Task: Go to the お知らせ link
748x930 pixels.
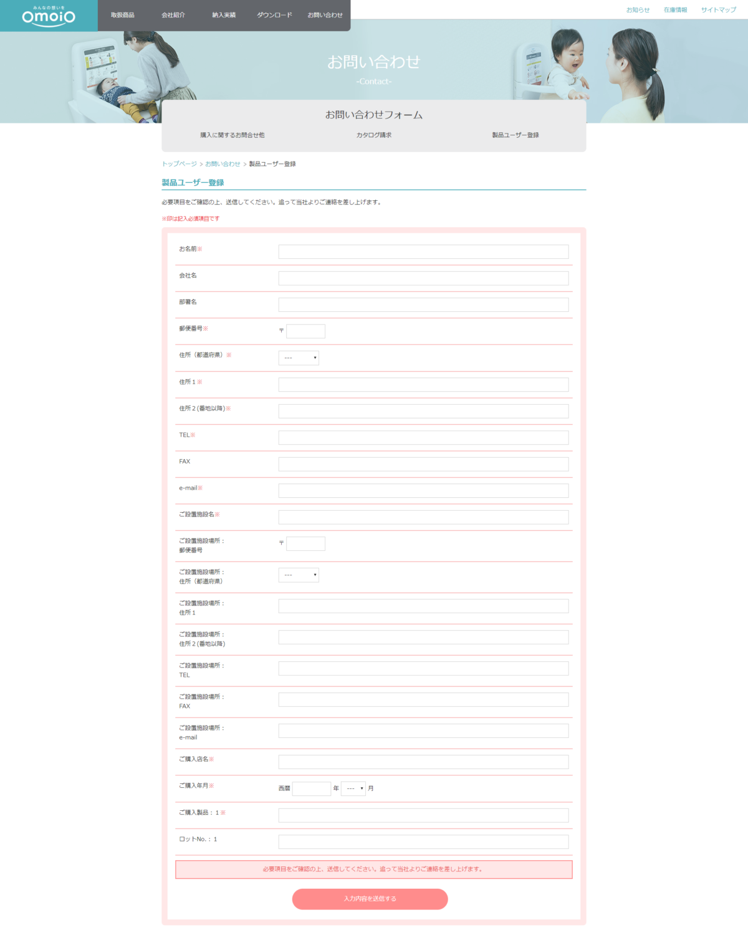Action: pos(638,10)
